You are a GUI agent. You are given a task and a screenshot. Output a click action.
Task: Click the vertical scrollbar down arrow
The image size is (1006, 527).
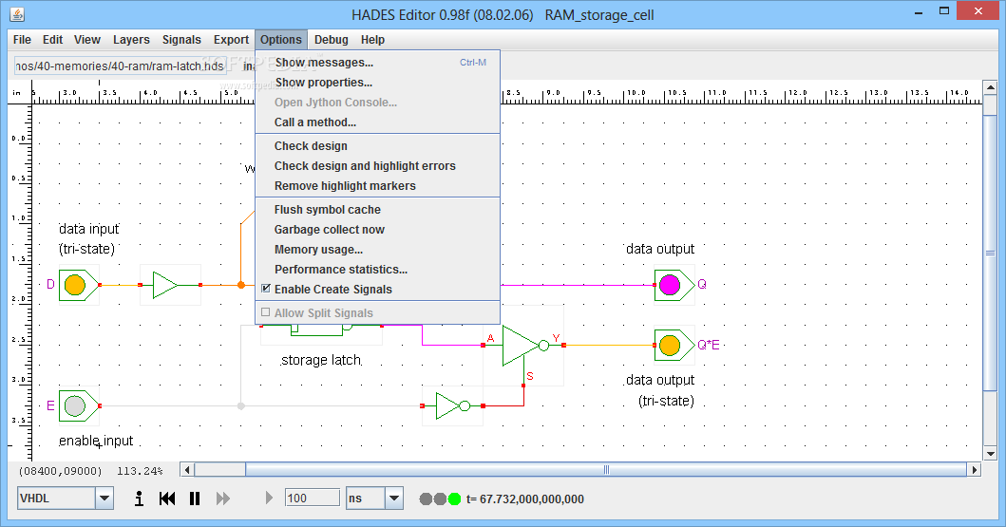(x=990, y=453)
